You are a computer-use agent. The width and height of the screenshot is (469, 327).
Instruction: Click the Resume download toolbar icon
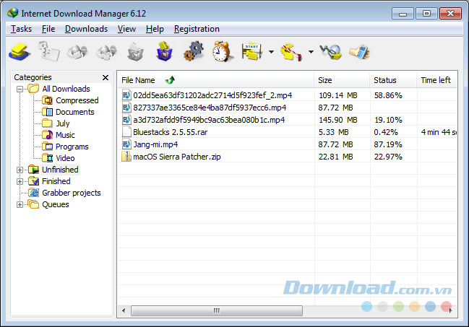pos(48,52)
